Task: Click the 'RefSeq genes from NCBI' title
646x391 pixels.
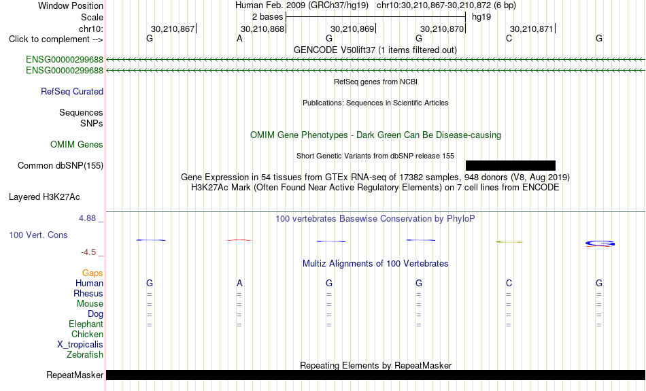Action: [x=375, y=82]
